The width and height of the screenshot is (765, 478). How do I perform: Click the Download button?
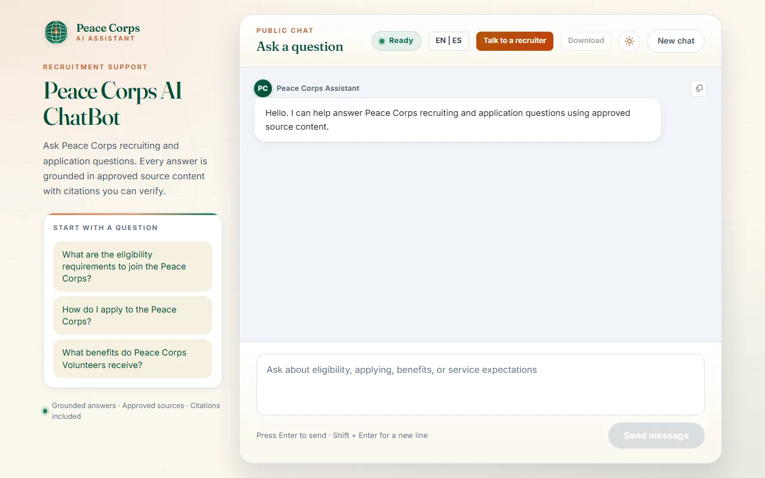[x=586, y=41]
